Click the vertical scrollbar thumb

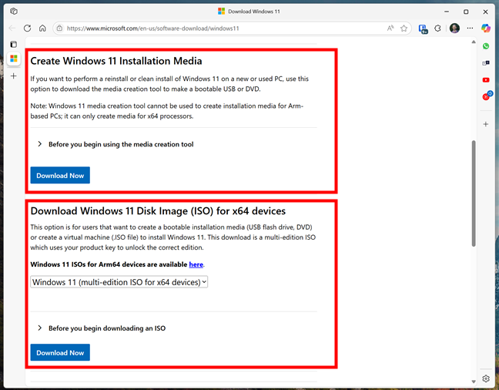pyautogui.click(x=474, y=193)
